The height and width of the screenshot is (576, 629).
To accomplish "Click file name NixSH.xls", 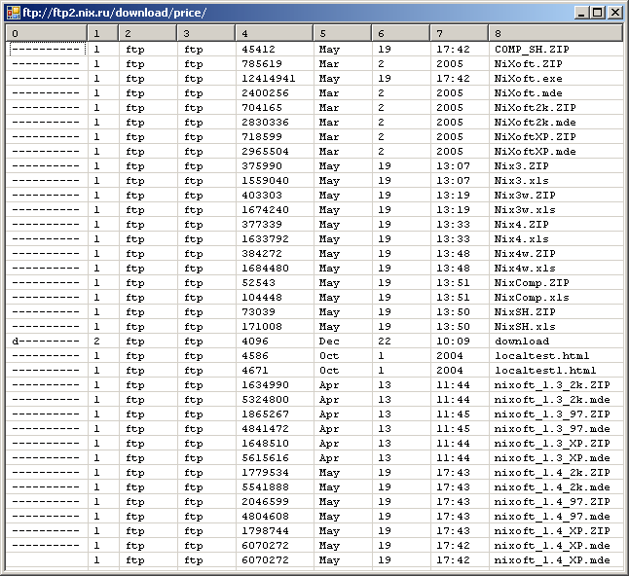I will [x=525, y=327].
